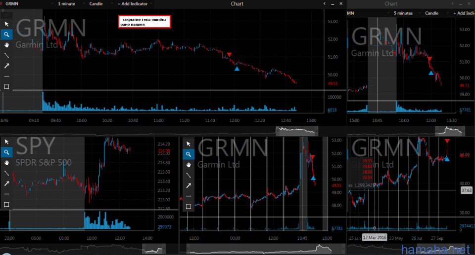The image size is (475, 255).
Task: Click Chart title of first chart window
Action: (x=237, y=3)
